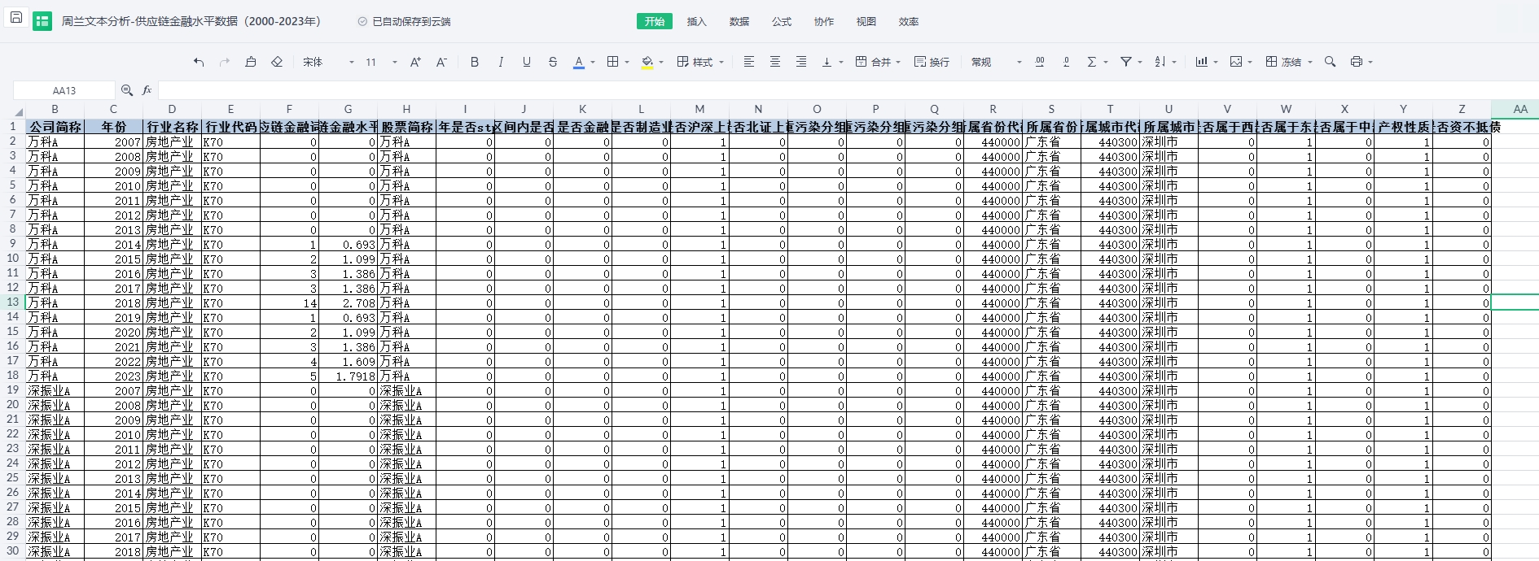The image size is (1539, 561).
Task: Decrease font size with A- icon
Action: coord(441,62)
